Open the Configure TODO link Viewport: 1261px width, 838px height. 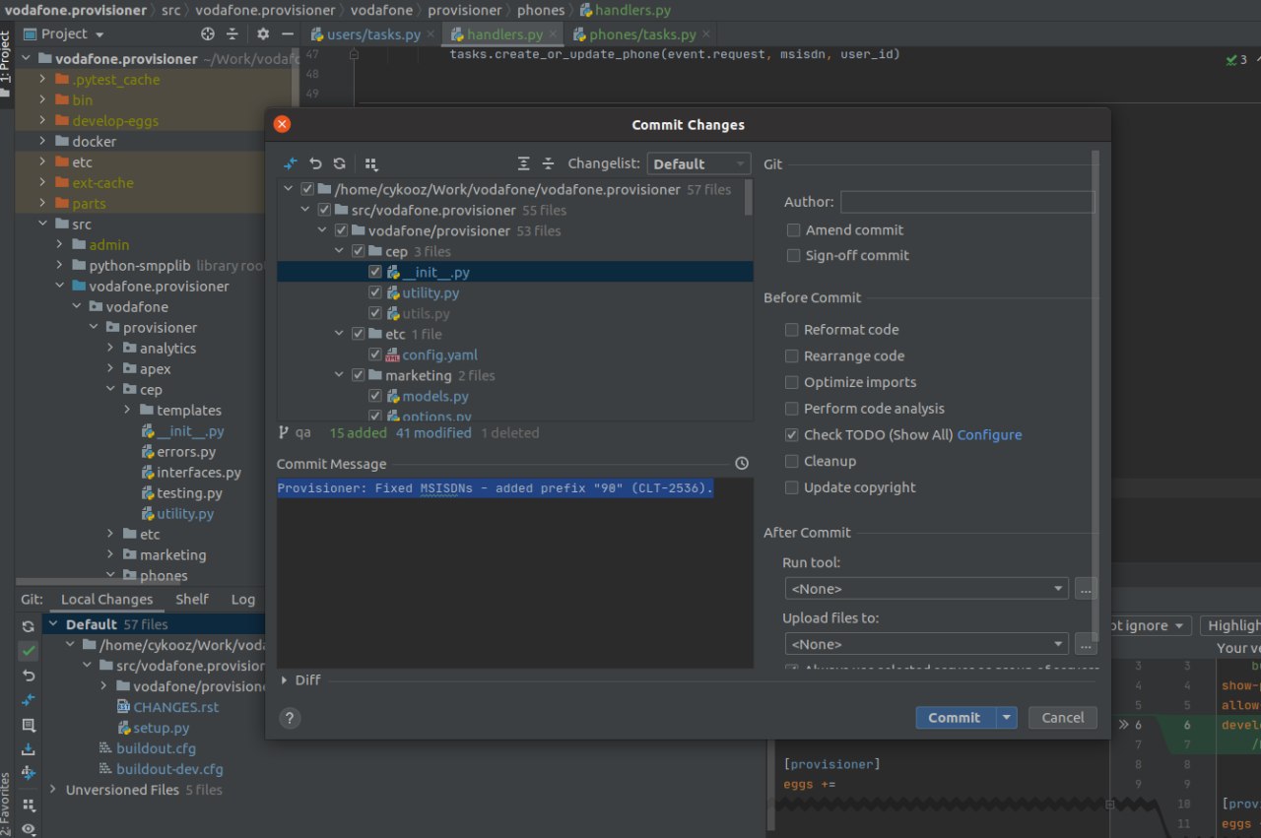pos(989,434)
